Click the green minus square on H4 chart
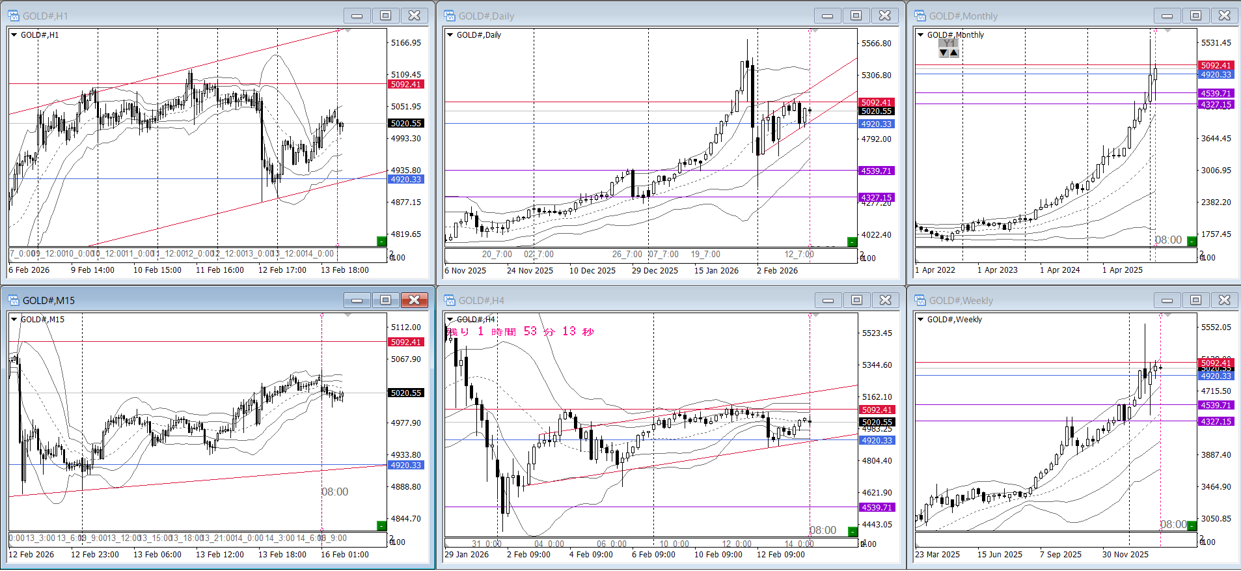 point(852,531)
